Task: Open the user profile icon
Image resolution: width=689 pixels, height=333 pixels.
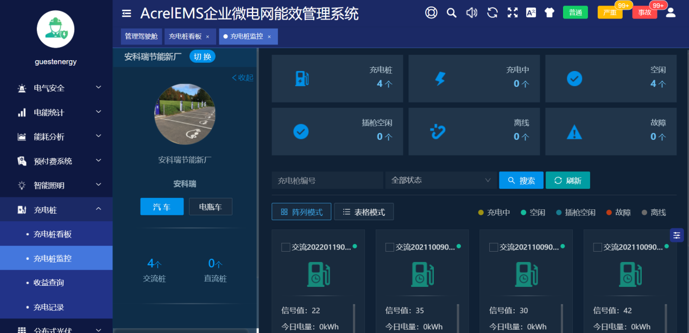Action: (x=671, y=12)
